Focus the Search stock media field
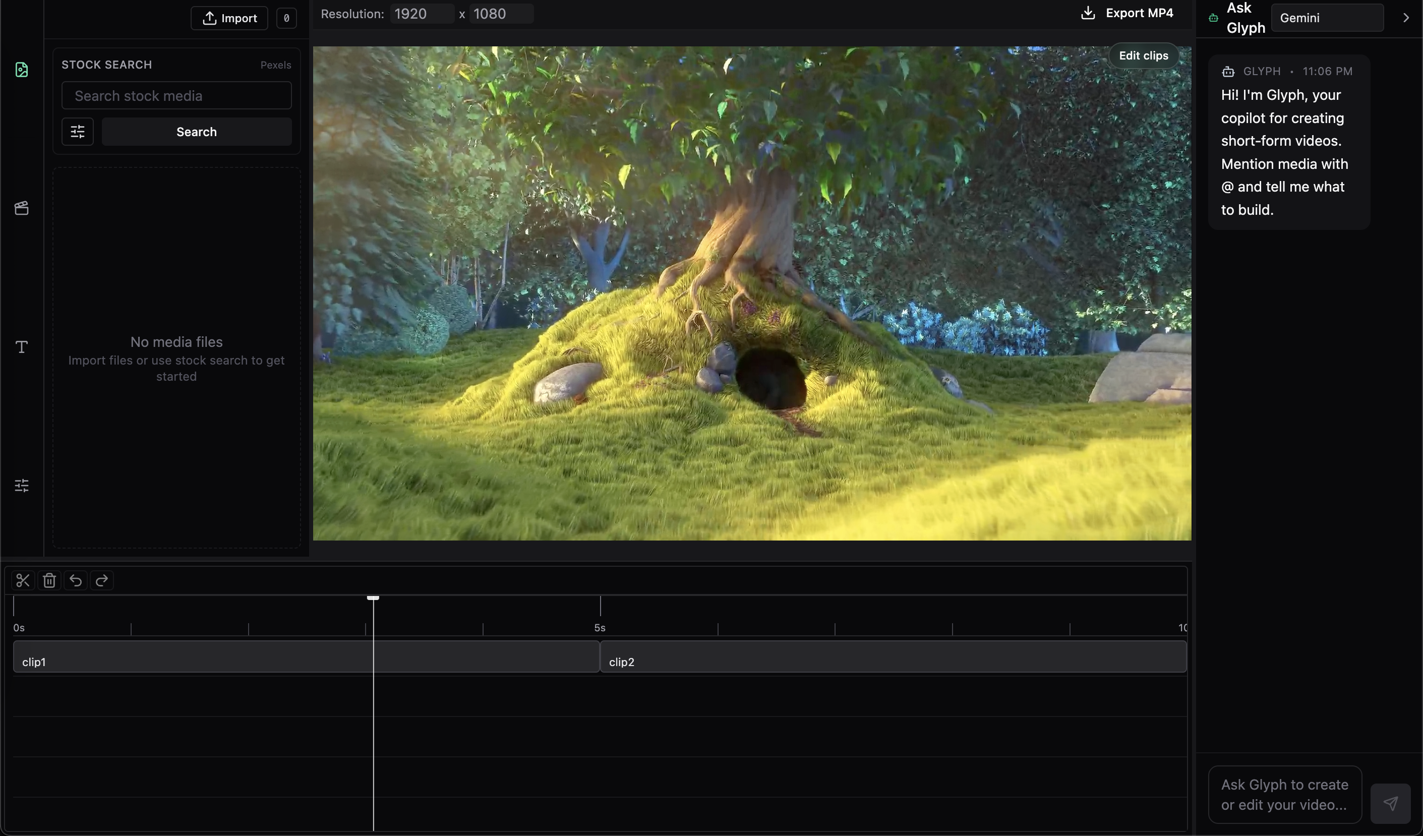 point(176,95)
